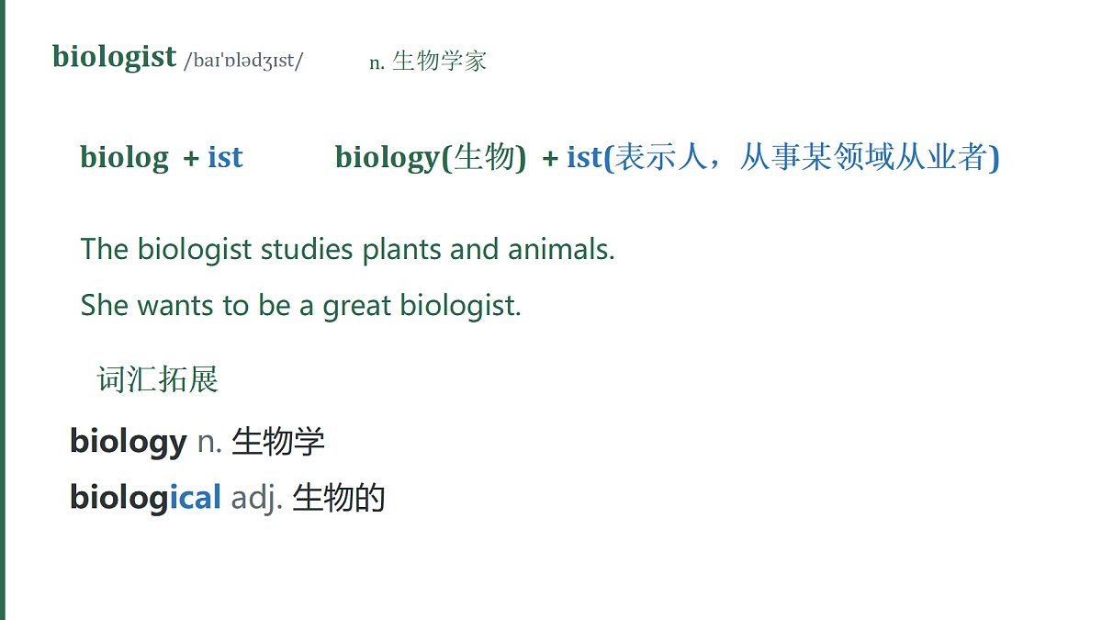Click the '词汇拓展' section heading
The image size is (1102, 620).
tap(158, 378)
